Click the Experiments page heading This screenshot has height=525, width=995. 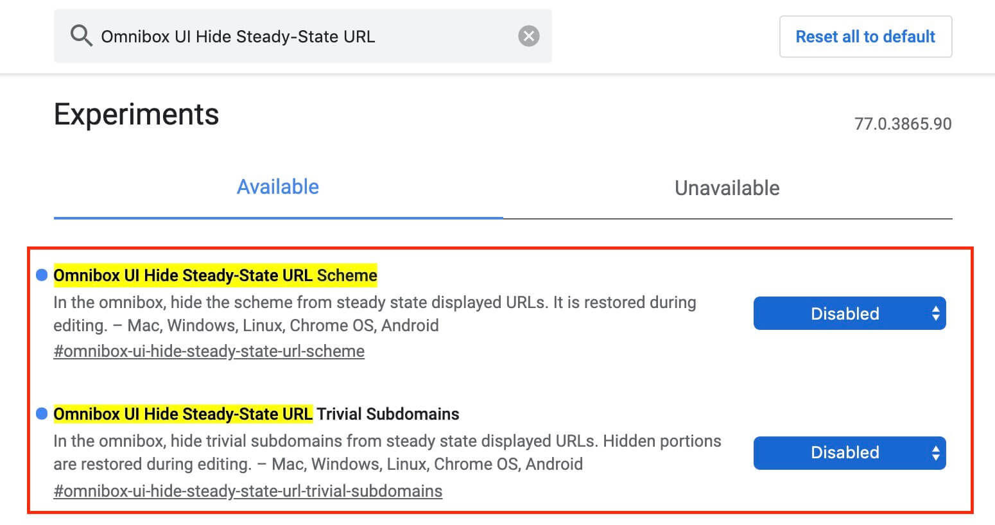136,115
